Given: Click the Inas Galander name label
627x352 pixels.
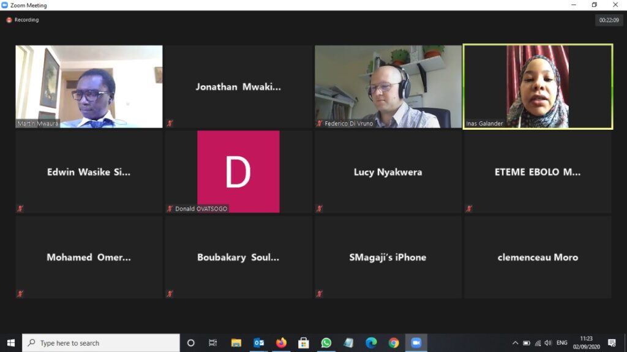Looking at the screenshot, I should coord(484,123).
